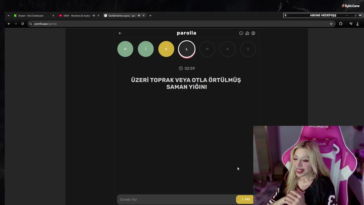Select the N letter circle
364x205 pixels.
pyautogui.click(x=227, y=49)
